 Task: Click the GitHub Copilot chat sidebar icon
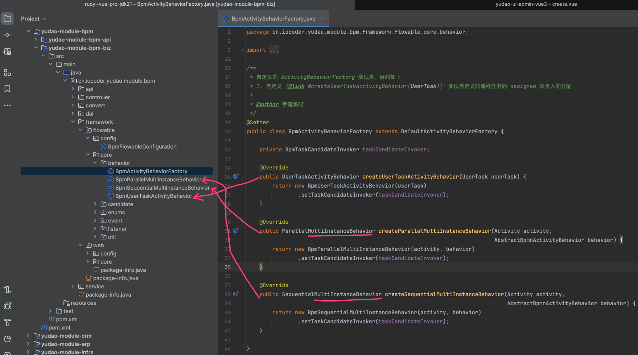7,51
